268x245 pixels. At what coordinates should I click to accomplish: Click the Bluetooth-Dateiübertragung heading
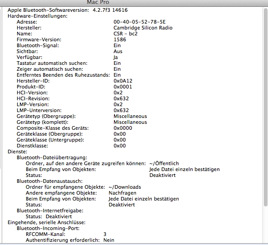(52, 157)
